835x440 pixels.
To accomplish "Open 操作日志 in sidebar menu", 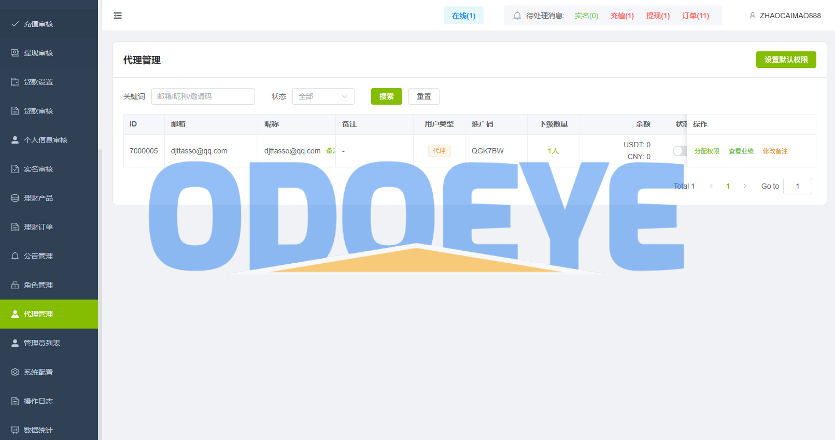I will [x=38, y=401].
